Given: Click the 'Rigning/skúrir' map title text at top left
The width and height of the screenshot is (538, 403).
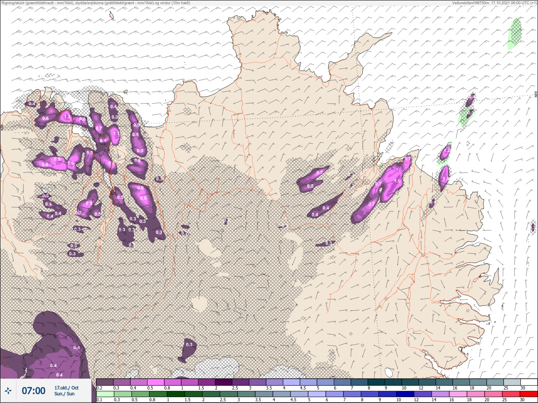Looking at the screenshot, I should click(13, 3).
